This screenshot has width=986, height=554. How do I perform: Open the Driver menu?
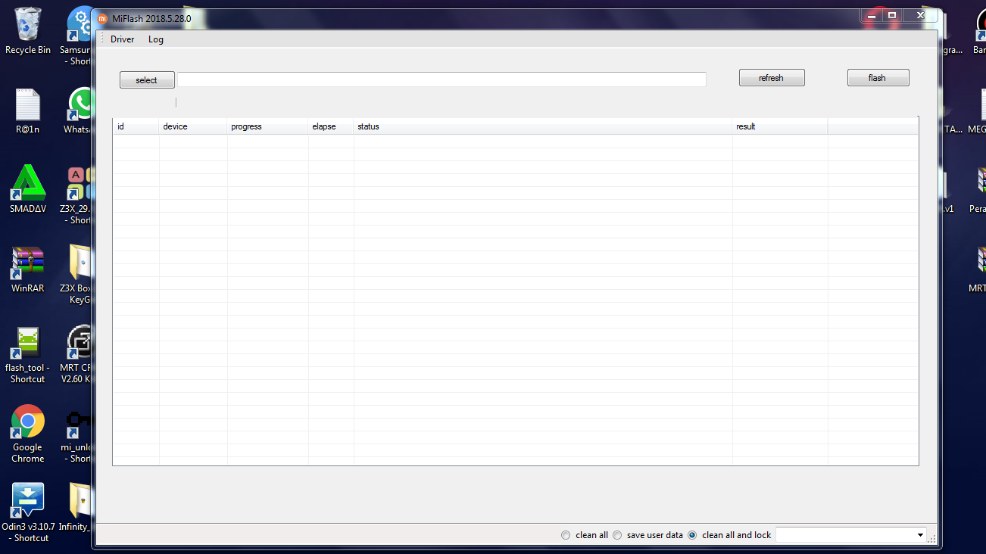coord(122,39)
